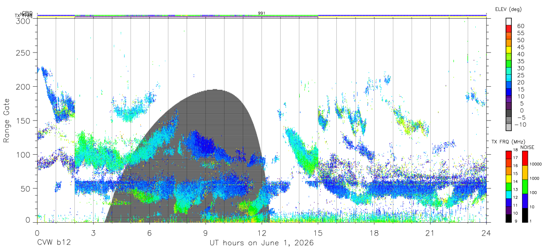This screenshot has height=252, width=547.
Task: Click the 'UT hours on June 1, 2026' label
Action: [262, 243]
